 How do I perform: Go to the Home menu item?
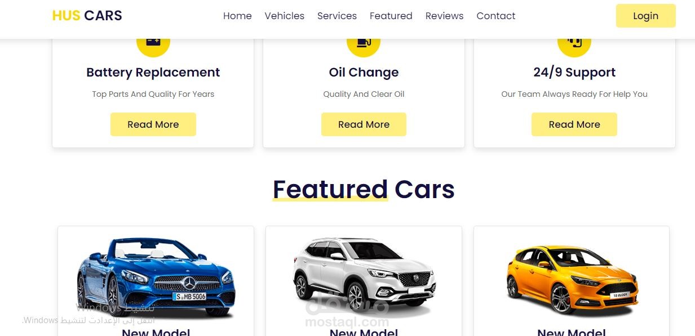coord(237,16)
